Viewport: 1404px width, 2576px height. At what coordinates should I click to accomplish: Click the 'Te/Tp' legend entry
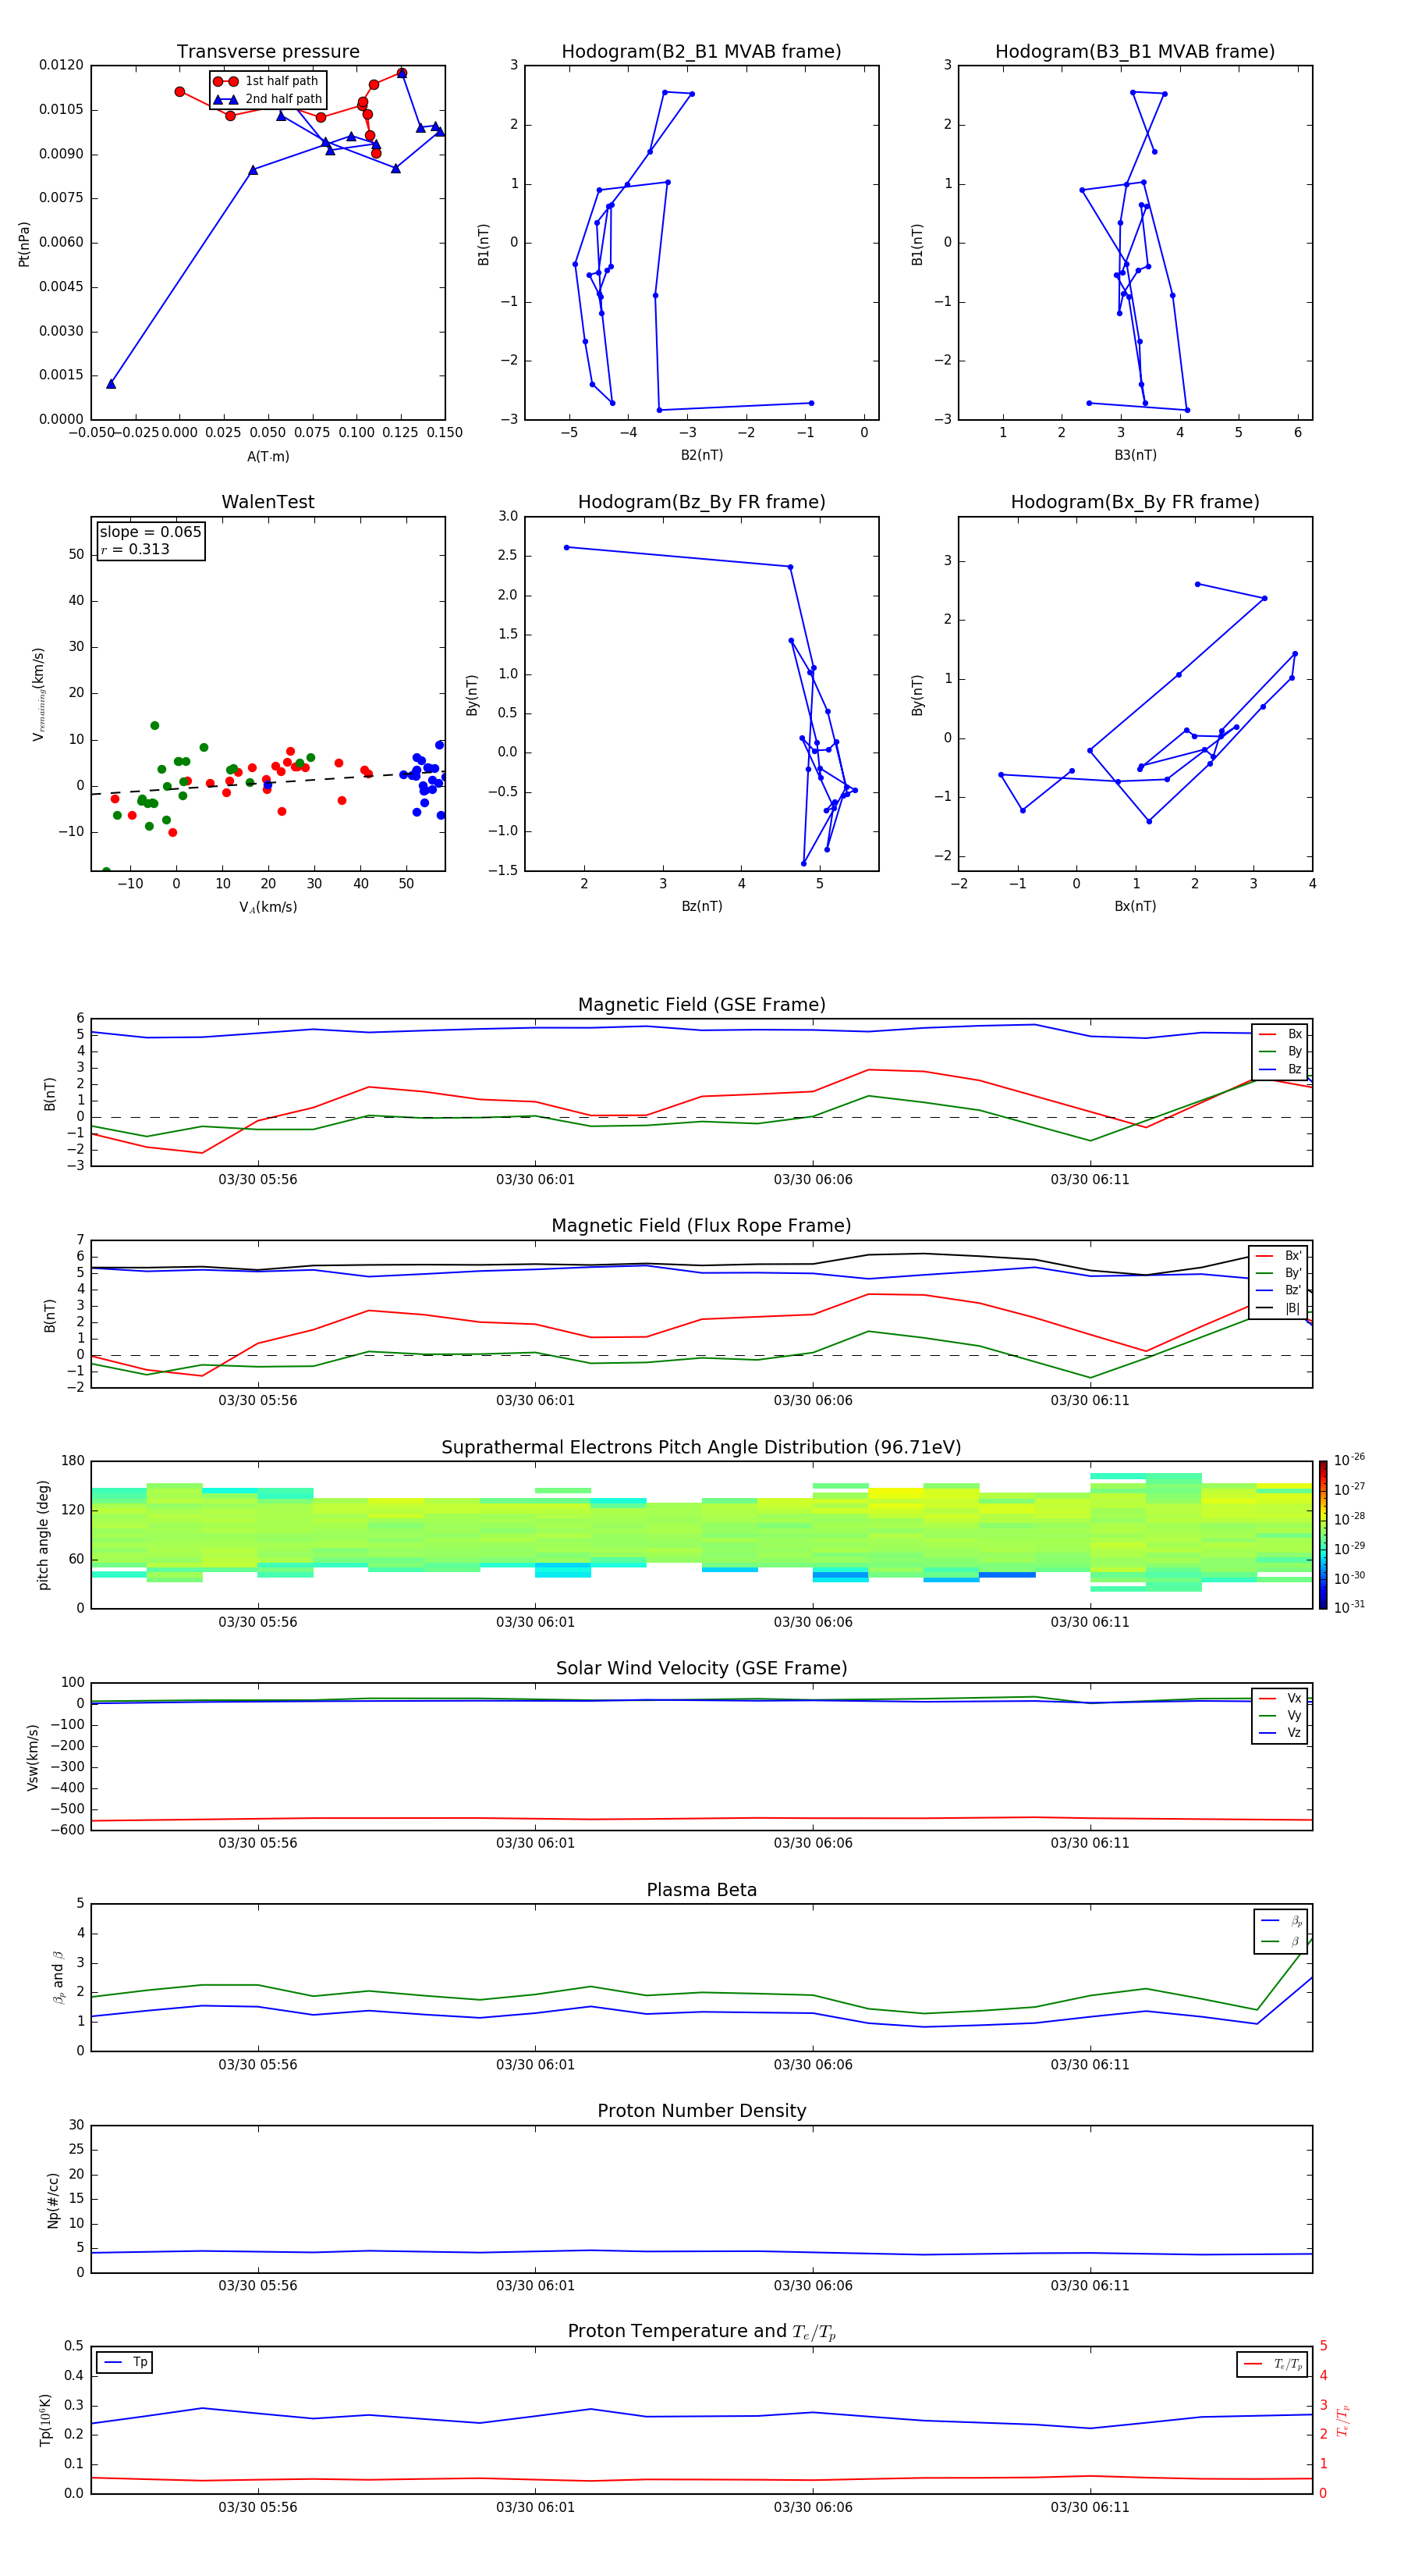click(x=1274, y=2364)
